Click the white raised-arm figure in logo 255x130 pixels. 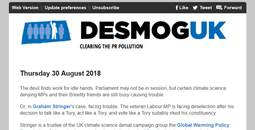pos(54,30)
